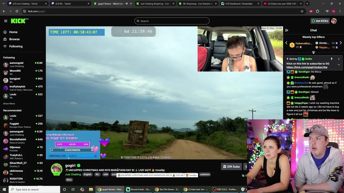
Task: Open oblivionsw recommended channel
Action: pyautogui.click(x=23, y=172)
